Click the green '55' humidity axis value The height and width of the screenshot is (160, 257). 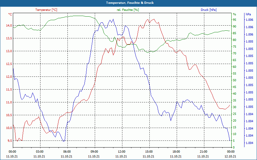click(235, 74)
